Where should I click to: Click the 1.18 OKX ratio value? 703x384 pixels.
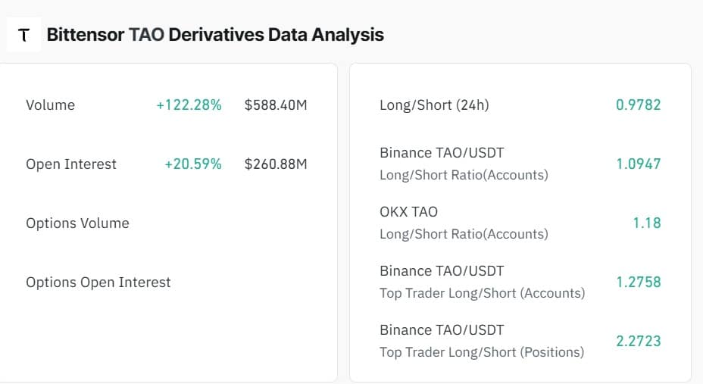click(x=646, y=223)
